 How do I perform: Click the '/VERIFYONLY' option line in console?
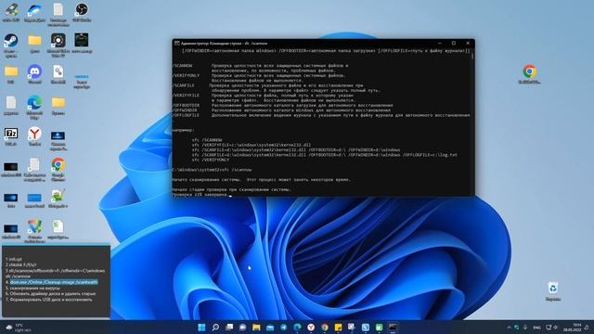tap(258, 76)
